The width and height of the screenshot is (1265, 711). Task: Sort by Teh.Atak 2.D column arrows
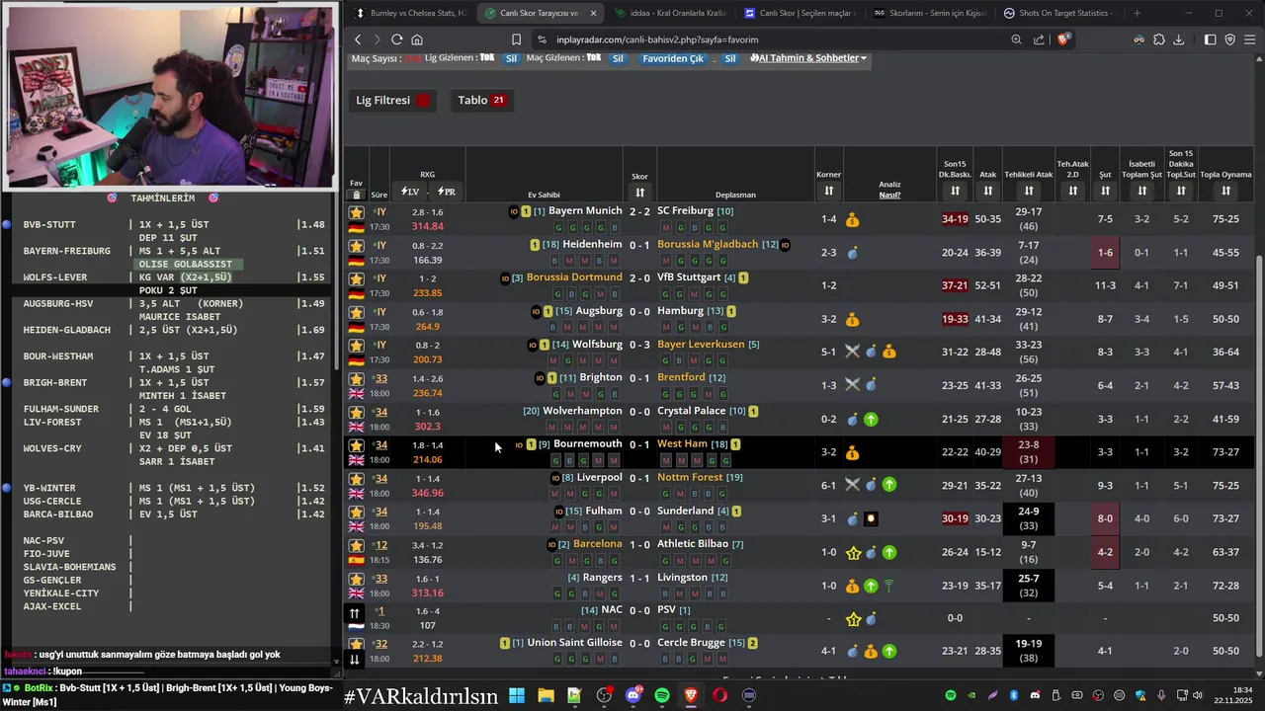1073,191
